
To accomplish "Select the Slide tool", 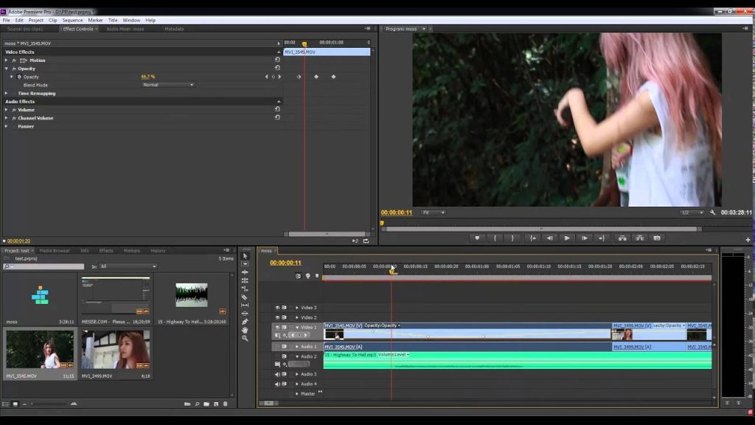I will pos(245,313).
